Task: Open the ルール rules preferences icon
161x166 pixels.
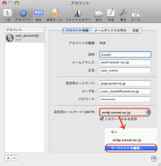Action: [x=136, y=15]
